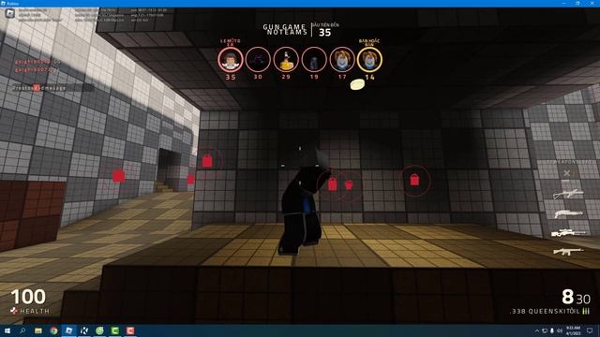The width and height of the screenshot is (600, 337).
Task: Click the target score 35 at top
Action: click(x=324, y=33)
